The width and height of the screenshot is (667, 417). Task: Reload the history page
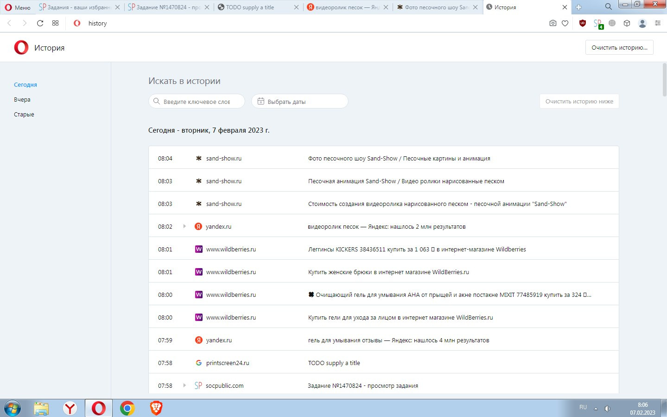40,23
